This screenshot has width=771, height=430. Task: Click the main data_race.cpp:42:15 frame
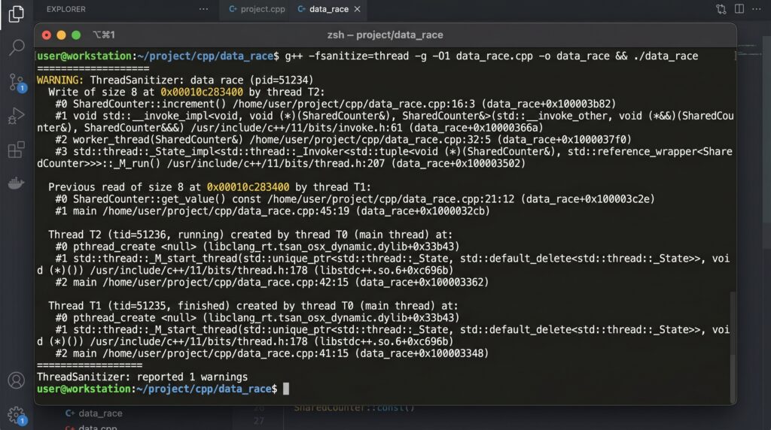(272, 282)
